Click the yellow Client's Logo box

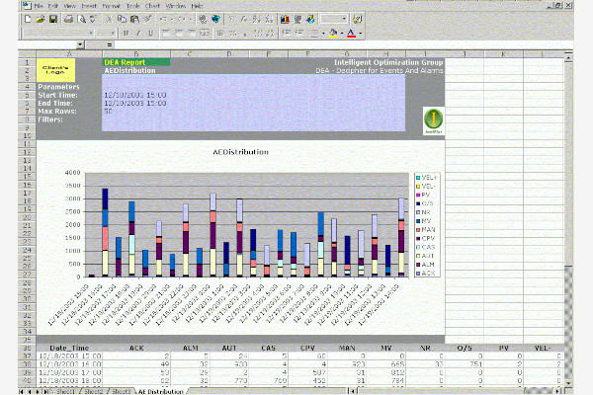(55, 68)
